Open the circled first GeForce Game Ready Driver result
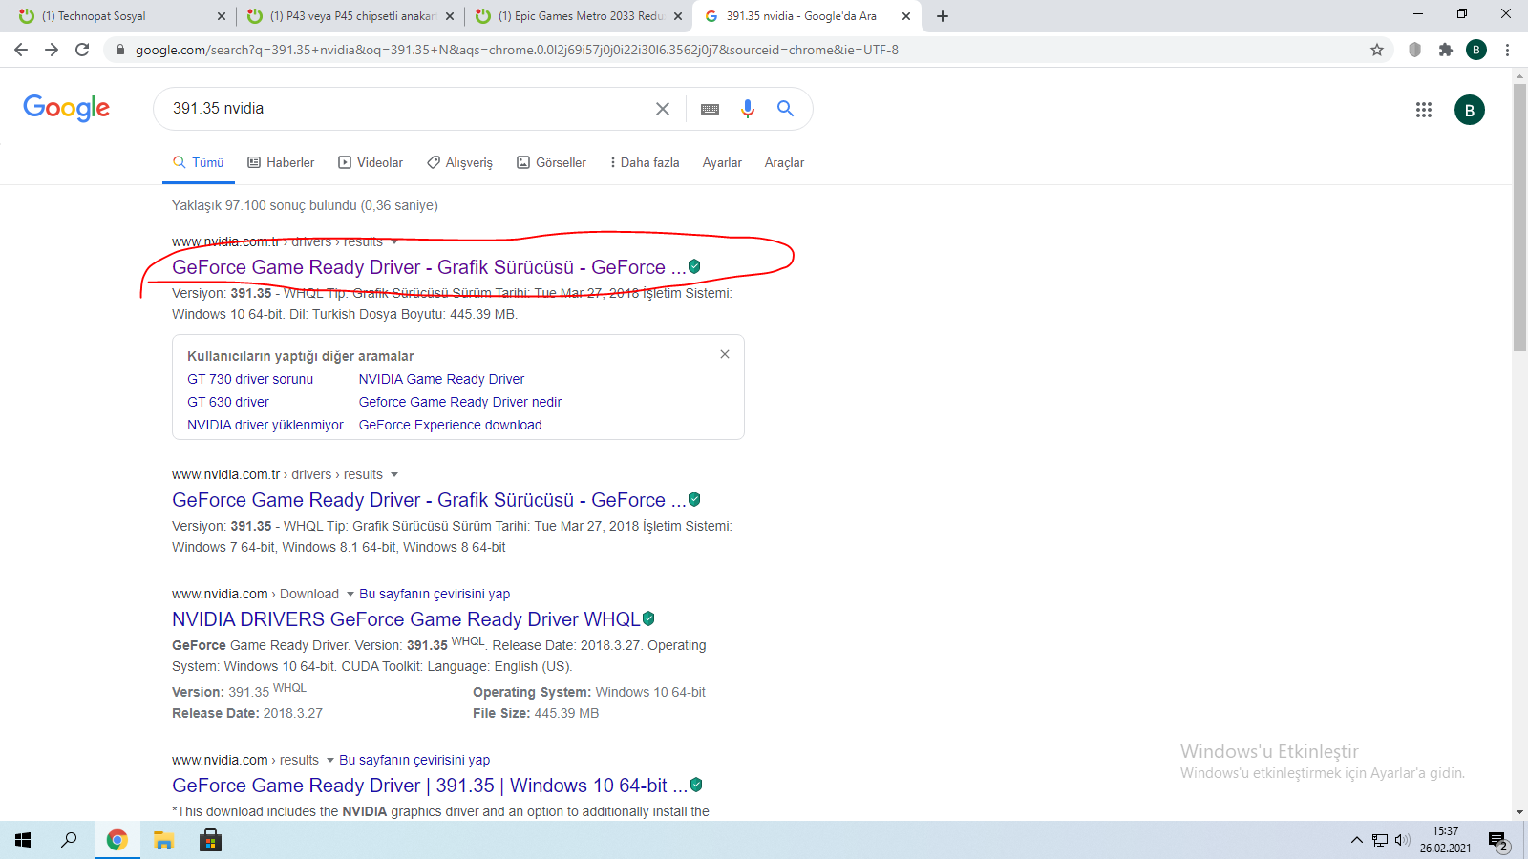 [429, 268]
